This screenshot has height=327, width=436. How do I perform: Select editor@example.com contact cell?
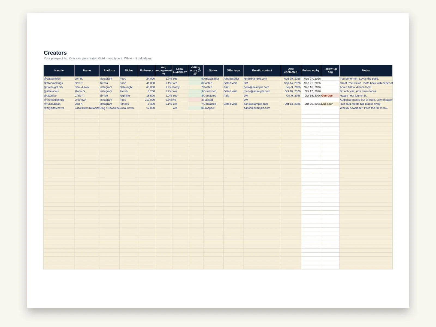(x=262, y=108)
